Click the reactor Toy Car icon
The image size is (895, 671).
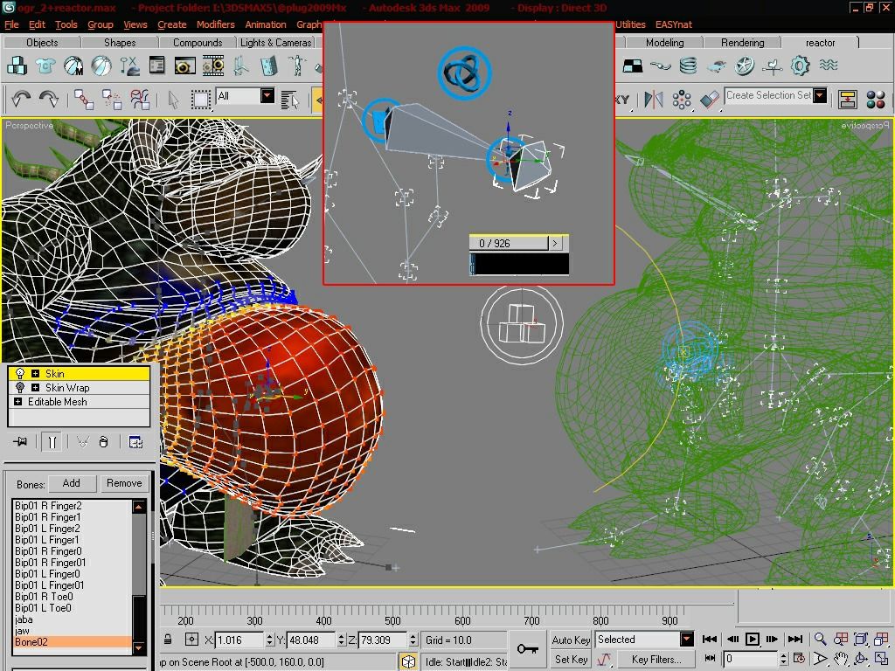point(717,66)
